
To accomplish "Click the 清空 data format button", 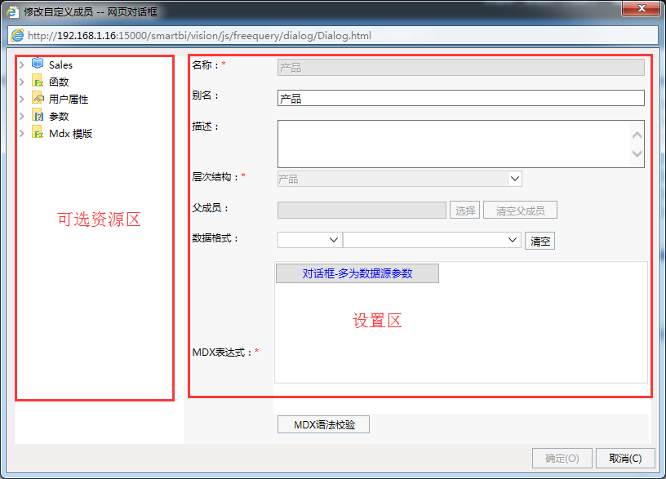I will 539,241.
